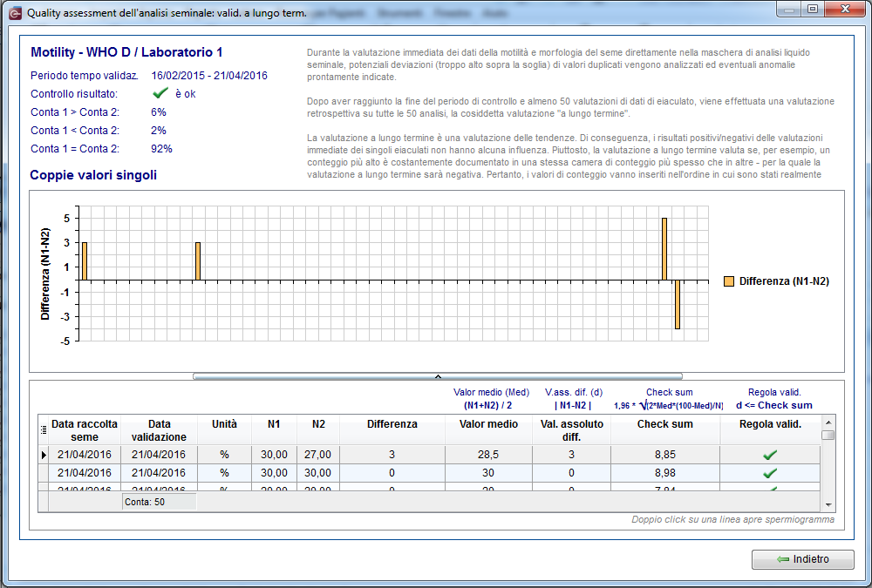The height and width of the screenshot is (588, 872).
Task: Sort by Data validazione column header
Action: (159, 430)
